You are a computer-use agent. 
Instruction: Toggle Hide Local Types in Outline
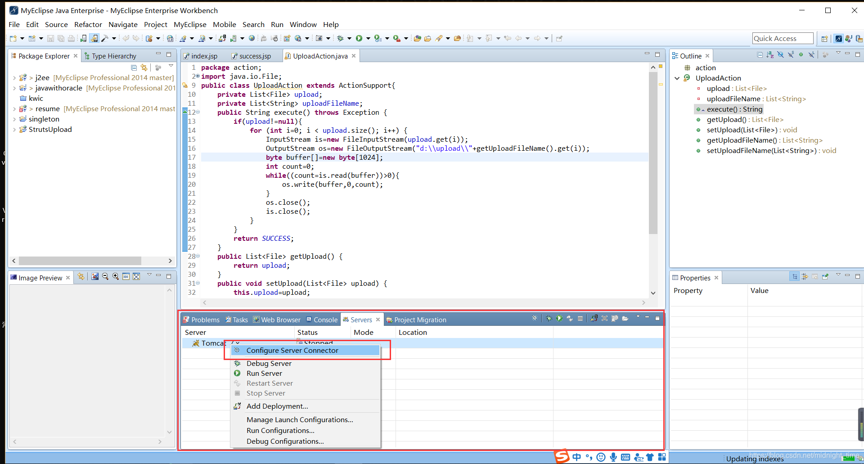(x=811, y=54)
